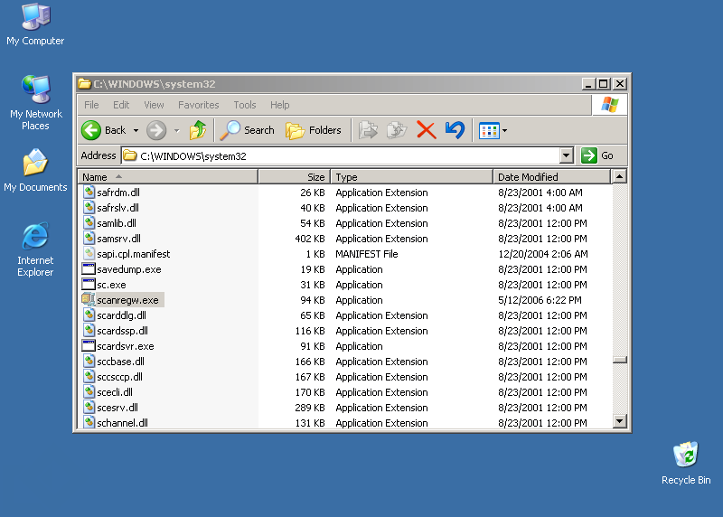The image size is (723, 517).
Task: Click the scroll down arrow
Action: tap(620, 420)
